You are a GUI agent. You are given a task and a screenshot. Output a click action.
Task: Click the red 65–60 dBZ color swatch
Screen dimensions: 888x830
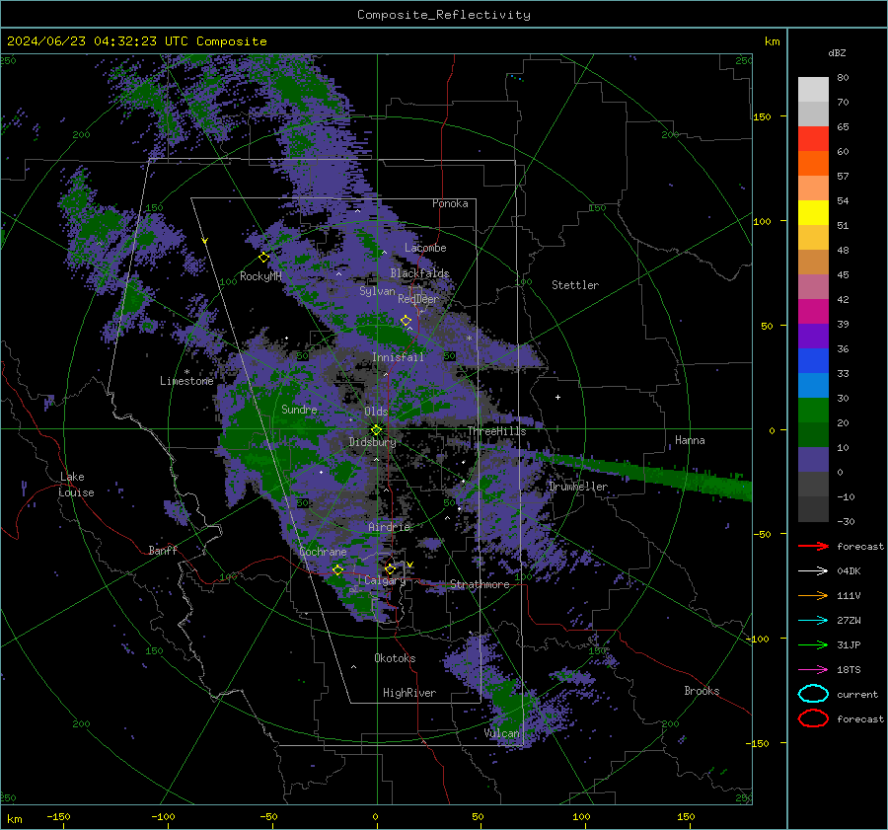(x=813, y=138)
